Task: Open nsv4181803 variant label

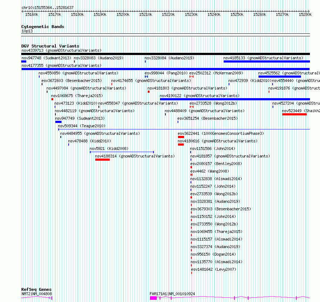Action: tap(187, 88)
